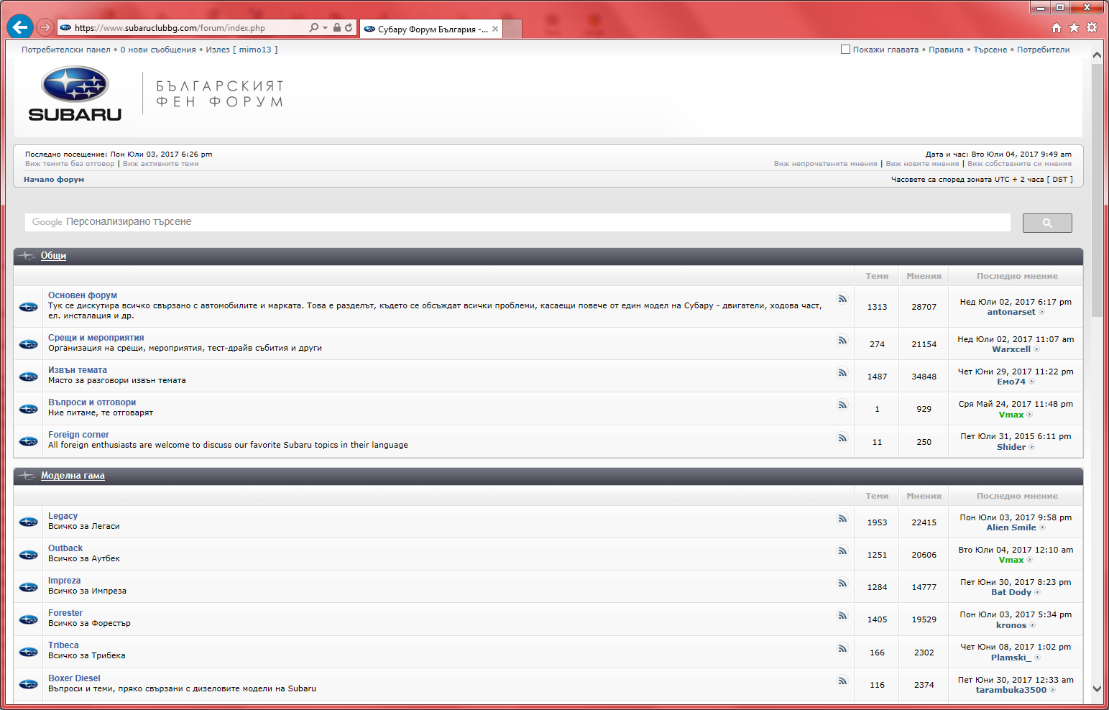Screen dimensions: 1109x710
Task: Open RSS feed for Foreign corner
Action: (x=842, y=438)
